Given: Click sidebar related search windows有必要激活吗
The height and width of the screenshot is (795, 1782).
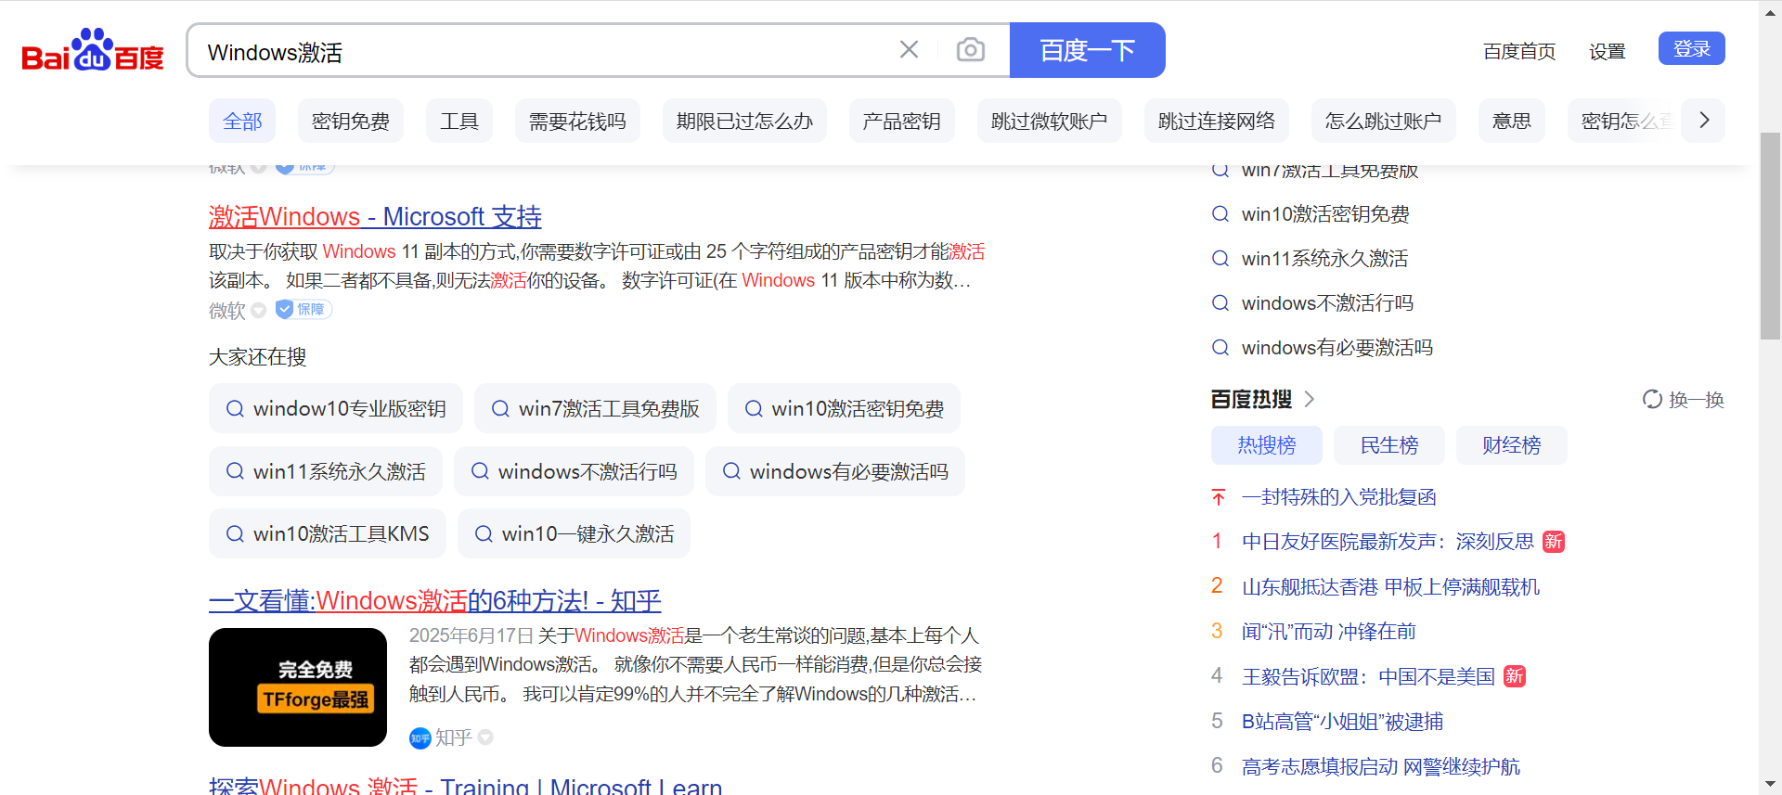Looking at the screenshot, I should (x=1337, y=348).
